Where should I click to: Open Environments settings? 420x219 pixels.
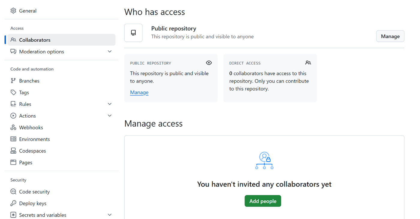(61, 139)
